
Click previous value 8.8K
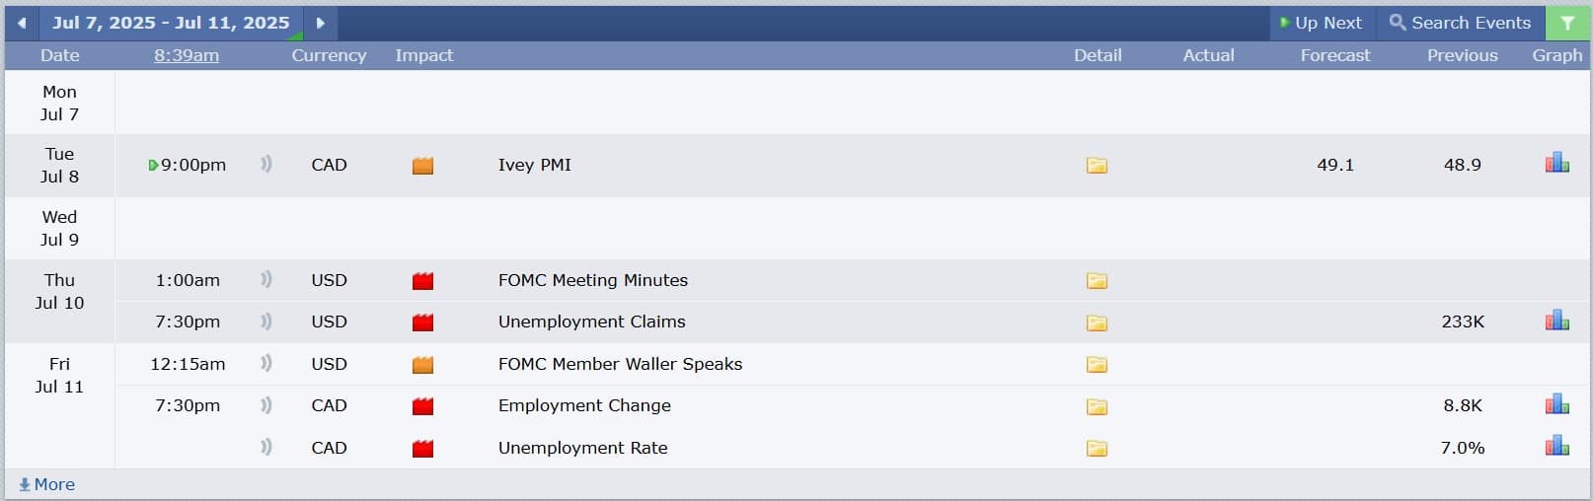coord(1463,405)
